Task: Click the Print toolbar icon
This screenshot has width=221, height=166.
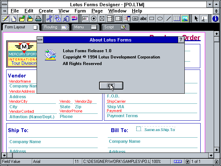Action: pos(38,19)
